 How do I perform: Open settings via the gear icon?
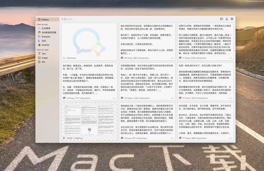[232, 19]
